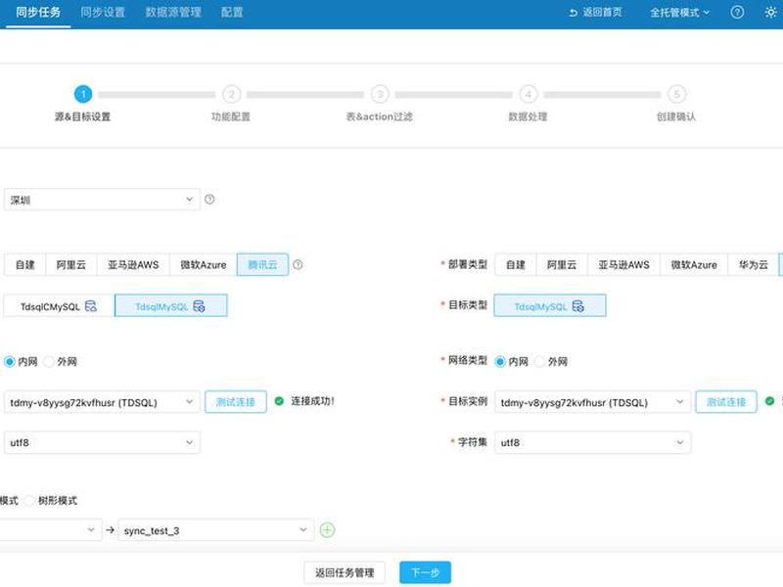
Task: Click the 功能配置 step label
Action: click(x=231, y=116)
